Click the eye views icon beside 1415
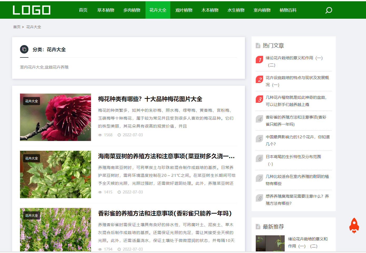The image size is (366, 253). [100, 192]
